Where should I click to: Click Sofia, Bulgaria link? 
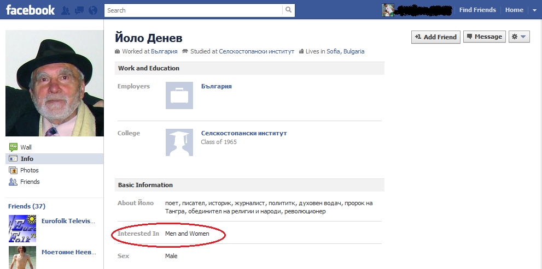pyautogui.click(x=345, y=51)
